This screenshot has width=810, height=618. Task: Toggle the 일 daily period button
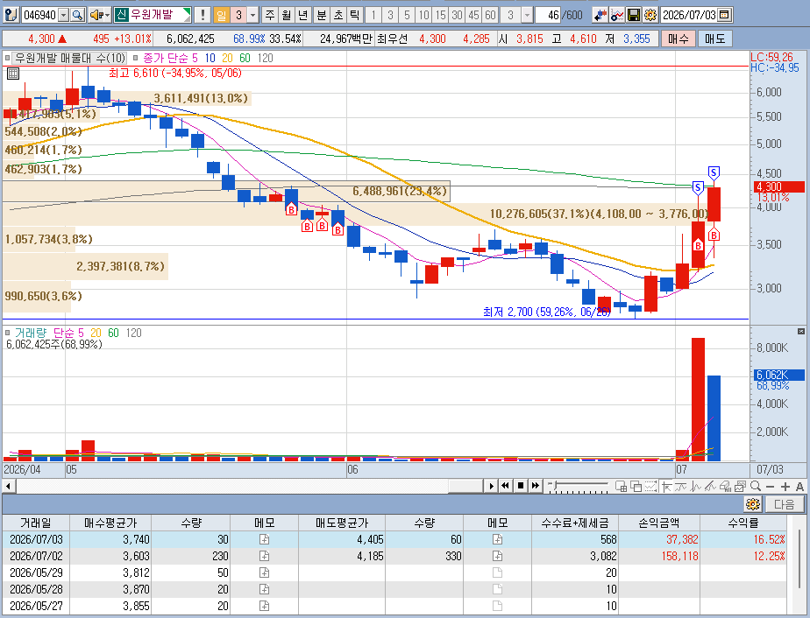[x=221, y=15]
